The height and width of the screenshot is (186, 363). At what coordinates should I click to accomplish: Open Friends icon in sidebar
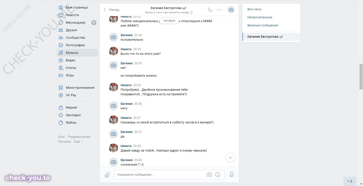[61, 30]
